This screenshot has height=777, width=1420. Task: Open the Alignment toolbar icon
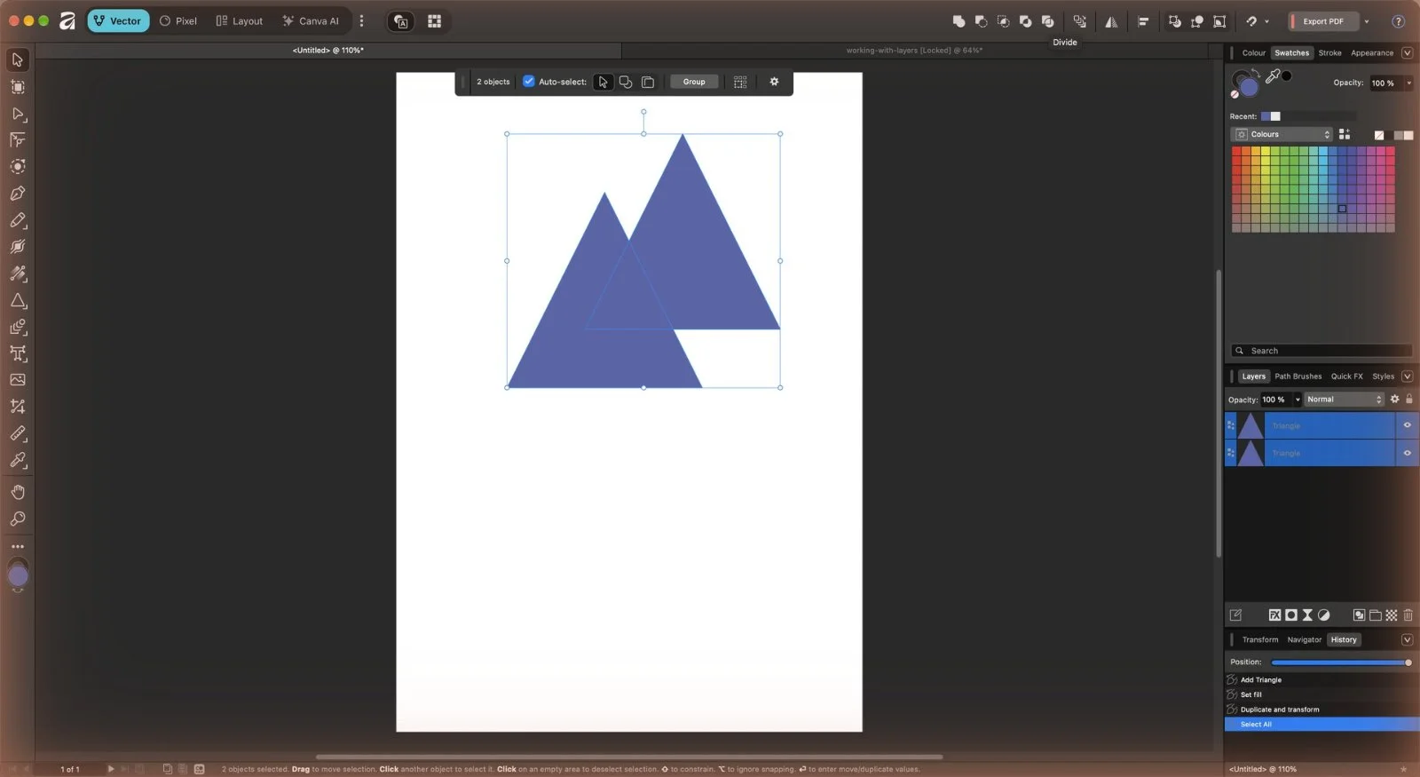point(1143,21)
